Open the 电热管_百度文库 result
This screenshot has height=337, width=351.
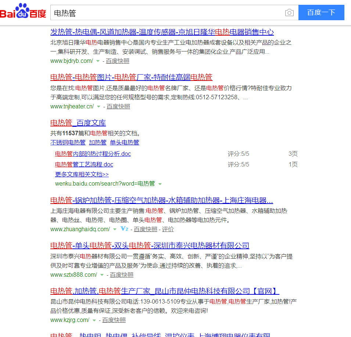click(78, 123)
